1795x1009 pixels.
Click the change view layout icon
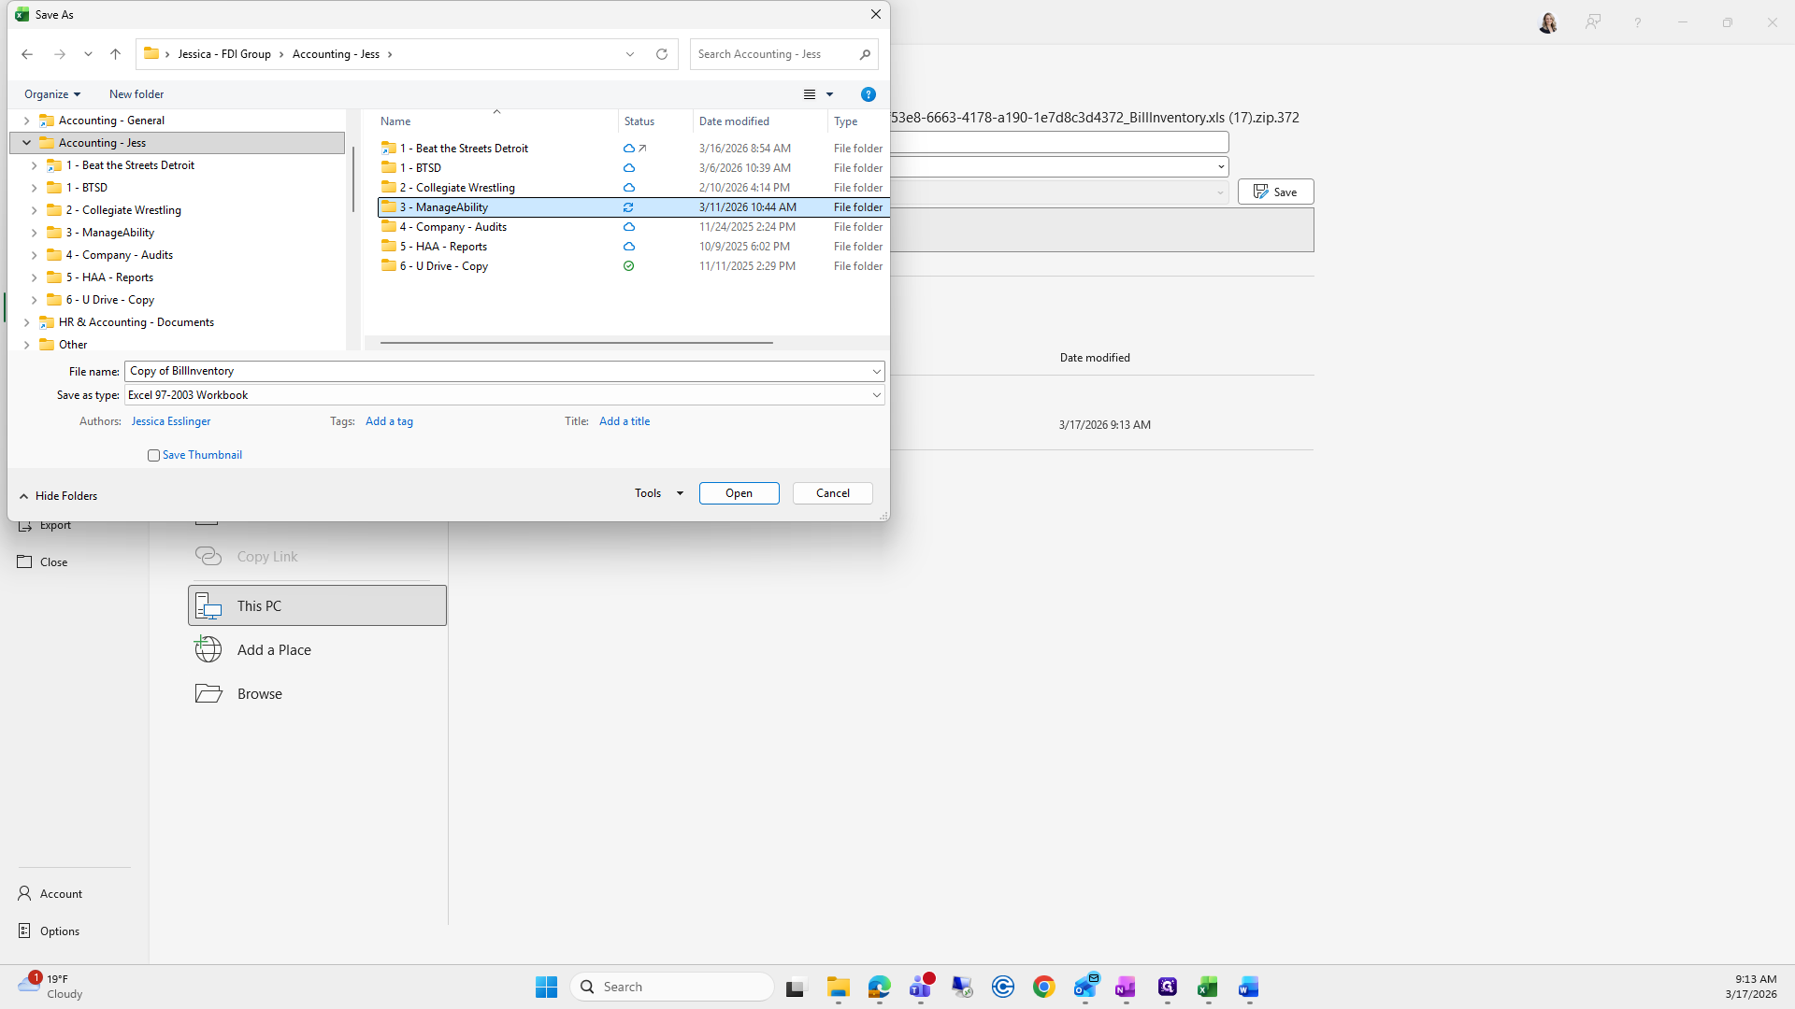coord(810,94)
